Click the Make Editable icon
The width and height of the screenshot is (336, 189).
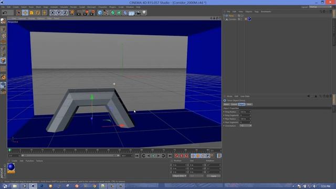coord(3,21)
